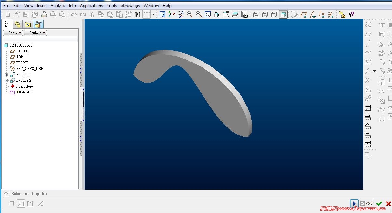Copy selection using the Copy icon
392x213 pixels.
point(101,14)
